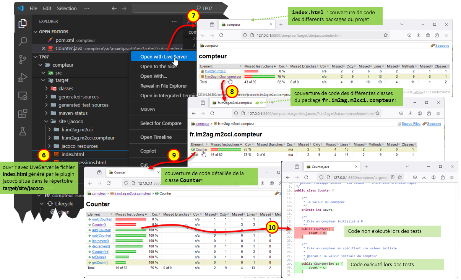Open the Search view in activity bar
Image resolution: width=461 pixels, height=280 pixels.
click(23, 41)
